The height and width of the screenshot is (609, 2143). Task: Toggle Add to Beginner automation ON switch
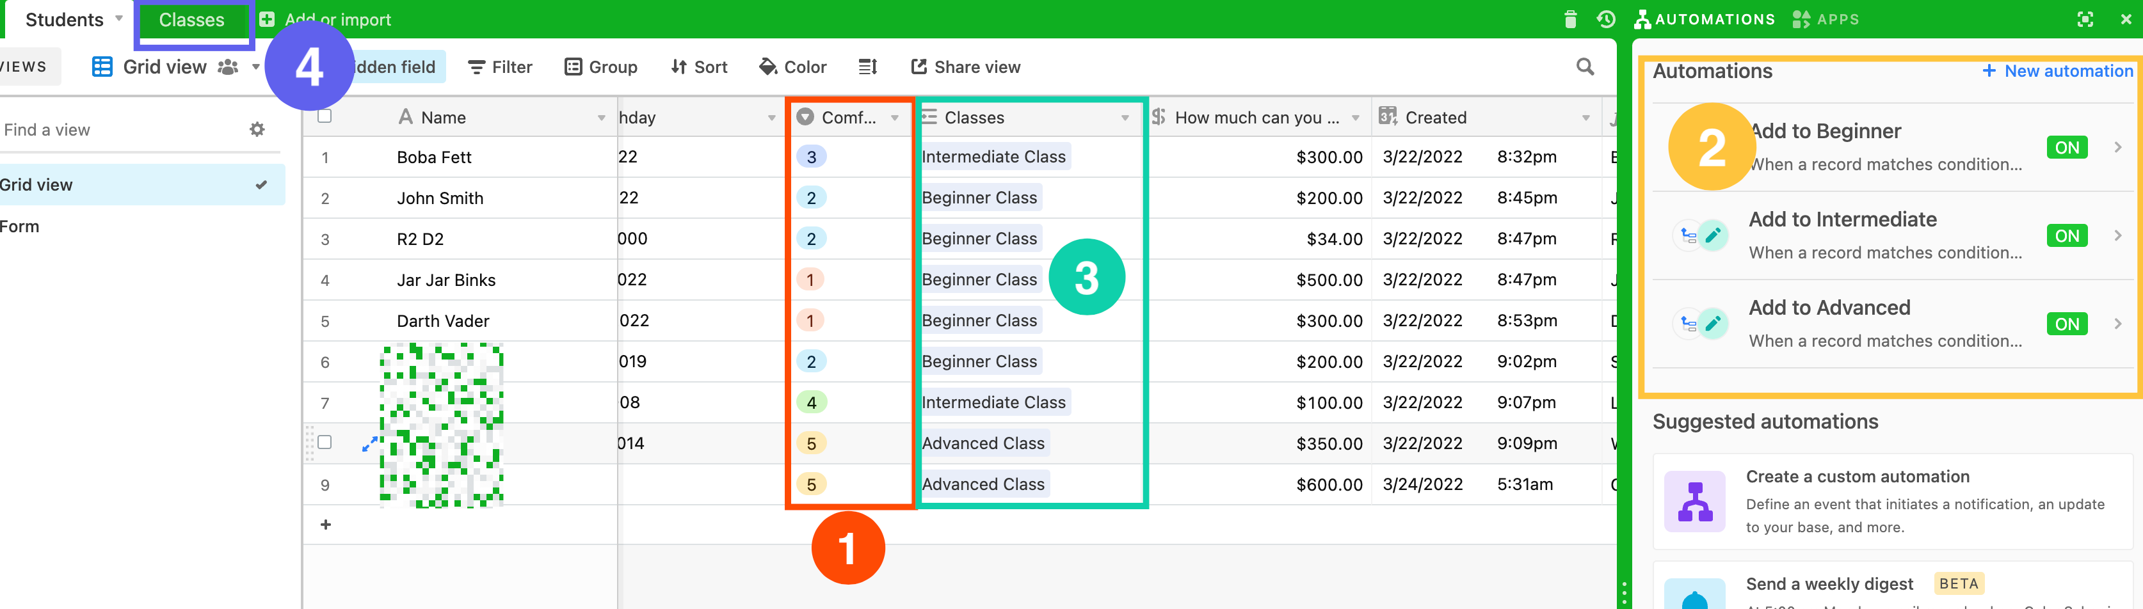pos(2066,147)
